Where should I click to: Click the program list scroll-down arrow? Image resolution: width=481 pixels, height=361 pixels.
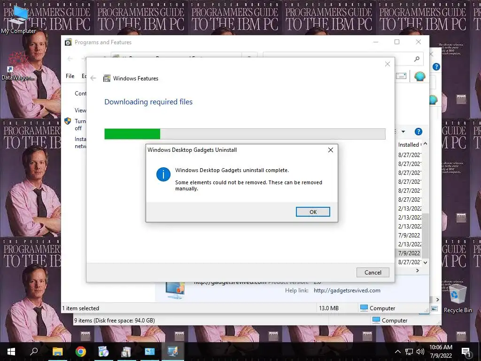(425, 262)
